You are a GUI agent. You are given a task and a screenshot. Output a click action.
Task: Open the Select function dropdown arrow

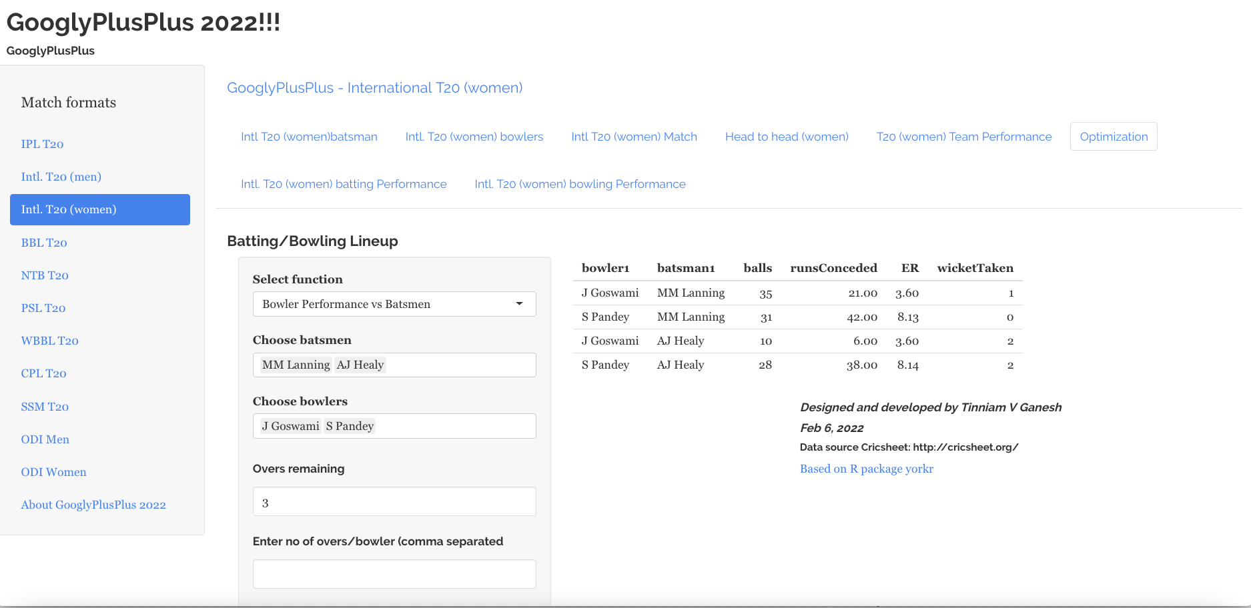click(519, 304)
